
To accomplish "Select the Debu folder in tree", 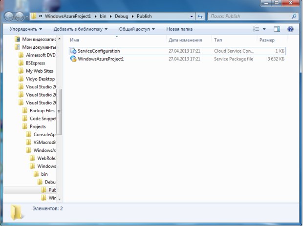I will [50, 182].
